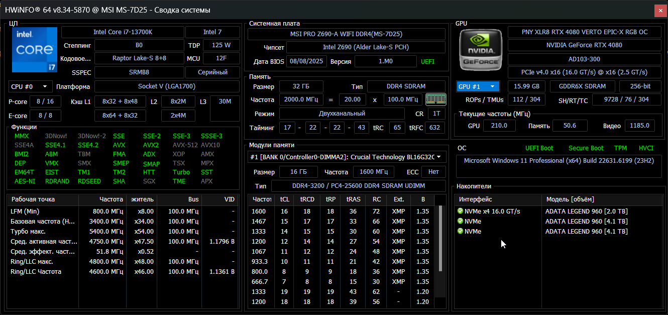Click the green UEFI label next to BIOS version
This screenshot has width=668, height=315.
pyautogui.click(x=427, y=62)
